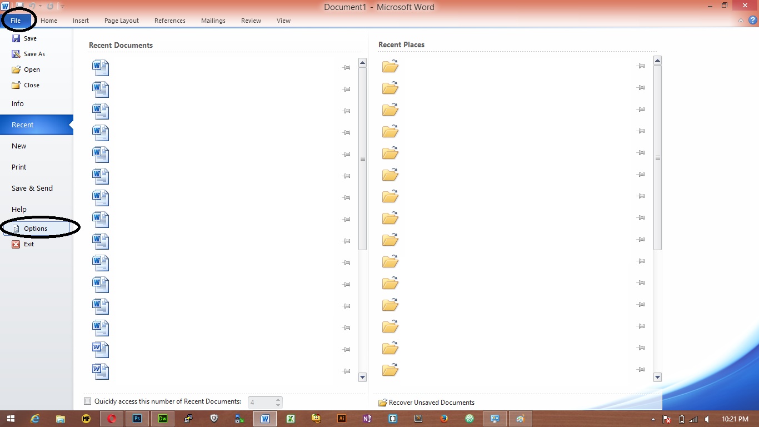This screenshot has height=427, width=759.
Task: Open the Customize Quick Access Toolbar dropdown
Action: (62, 7)
